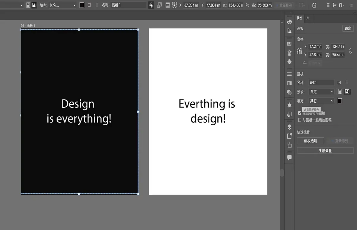Open the Comments speech bubble panel
Screen dimensions: 357x230
tap(289, 158)
